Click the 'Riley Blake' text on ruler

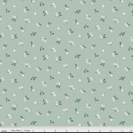pyautogui.click(x=16, y=130)
